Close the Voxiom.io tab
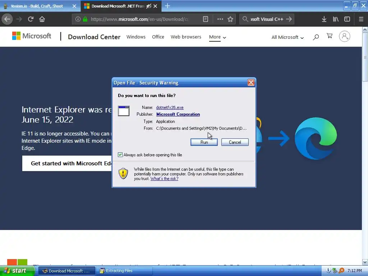Image resolution: width=368 pixels, height=276 pixels. (x=74, y=6)
